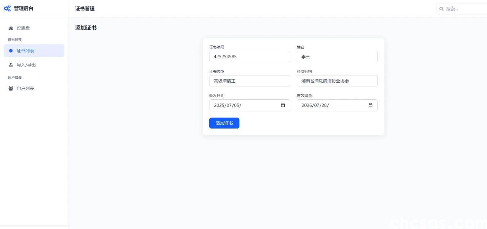Click the 颁发机构 field label
This screenshot has width=487, height=229.
click(x=304, y=72)
